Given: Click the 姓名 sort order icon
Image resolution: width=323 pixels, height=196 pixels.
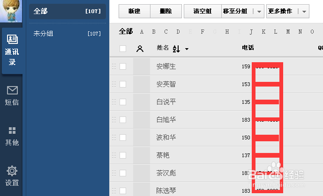Looking at the screenshot, I should [x=177, y=49].
